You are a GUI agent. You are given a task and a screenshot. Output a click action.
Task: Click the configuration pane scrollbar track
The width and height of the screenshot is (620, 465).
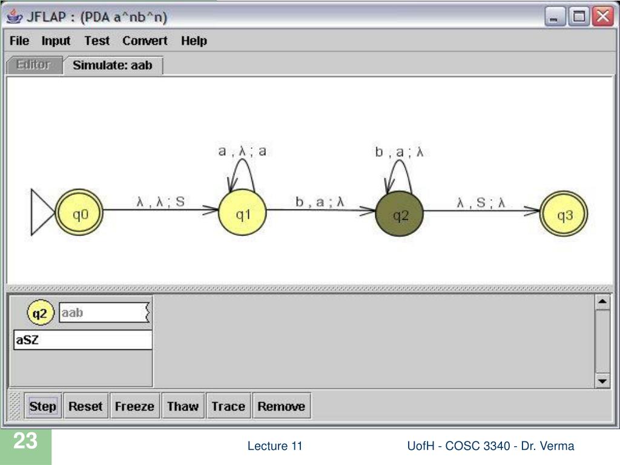[x=602, y=341]
